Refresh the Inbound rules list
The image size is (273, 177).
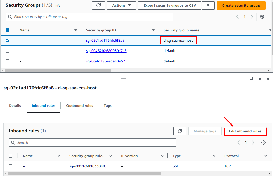(180, 131)
